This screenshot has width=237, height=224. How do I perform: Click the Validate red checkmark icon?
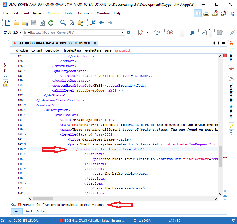coord(141,33)
